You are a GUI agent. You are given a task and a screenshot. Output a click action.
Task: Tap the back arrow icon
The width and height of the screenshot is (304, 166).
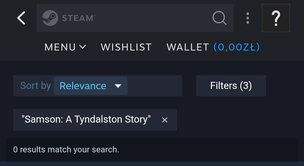[21, 18]
